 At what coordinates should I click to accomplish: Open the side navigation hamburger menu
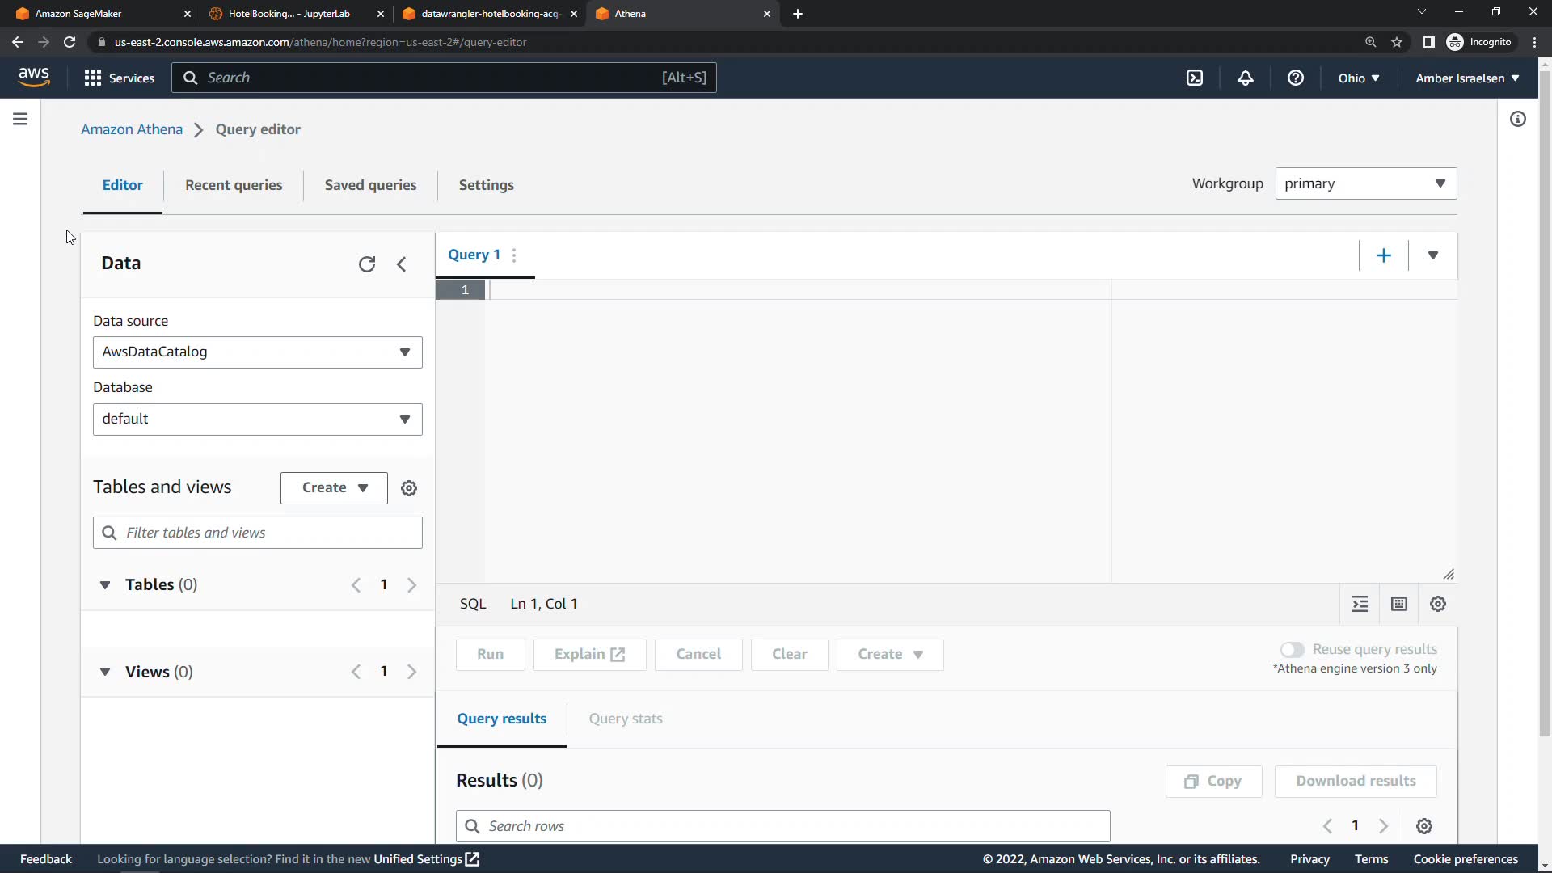coord(20,119)
